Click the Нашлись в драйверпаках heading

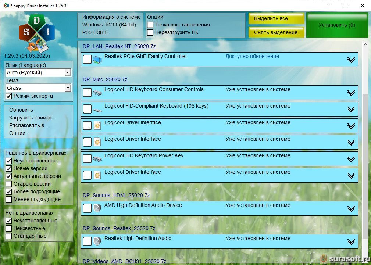click(x=36, y=153)
